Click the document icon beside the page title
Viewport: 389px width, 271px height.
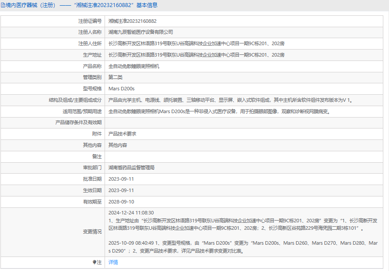point(3,5)
